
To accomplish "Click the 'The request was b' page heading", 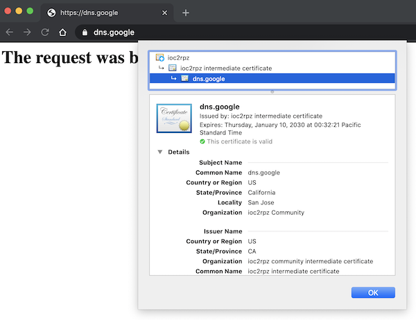I will tap(70, 57).
